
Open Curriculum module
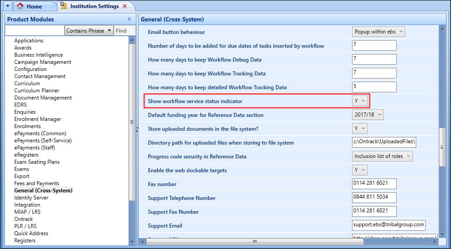[x=27, y=83]
